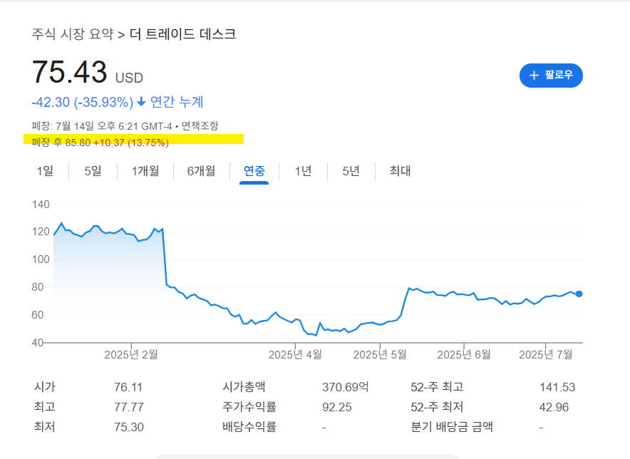This screenshot has width=630, height=459.
Task: Click the current price 75.43
Action: pos(70,72)
